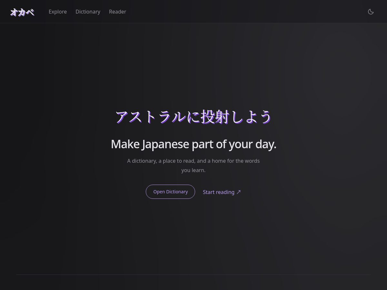
Task: Click the Open Dictionary button
Action: (x=170, y=192)
